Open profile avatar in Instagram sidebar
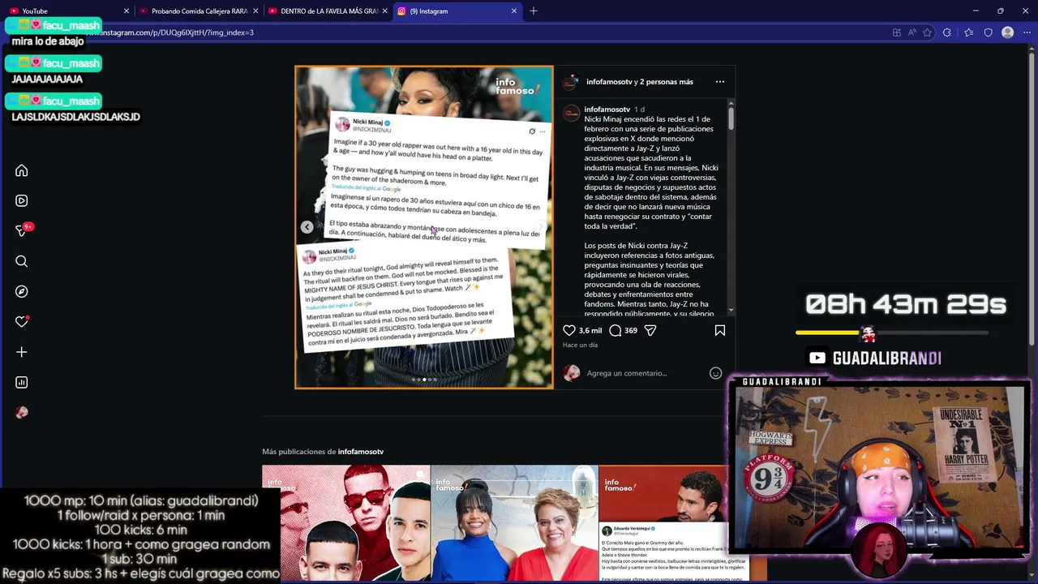The image size is (1038, 584). [x=22, y=412]
